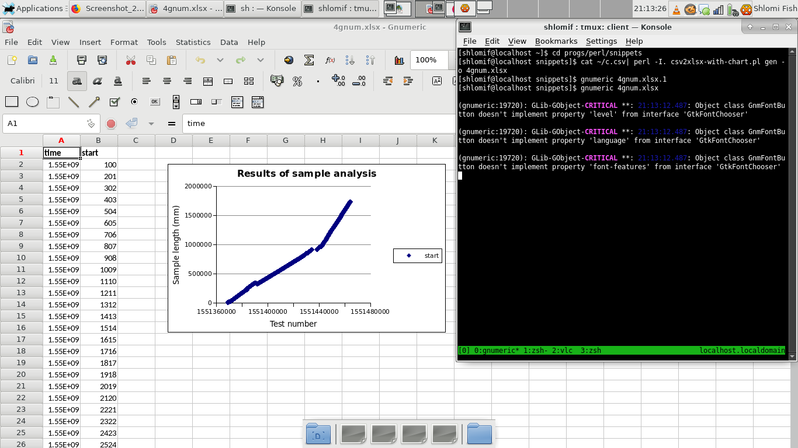The image size is (798, 448).
Task: Select the radio button widget tool
Action: click(134, 102)
